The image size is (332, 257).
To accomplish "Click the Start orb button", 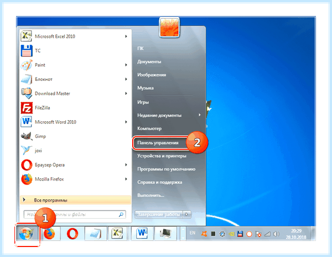I will (x=27, y=233).
